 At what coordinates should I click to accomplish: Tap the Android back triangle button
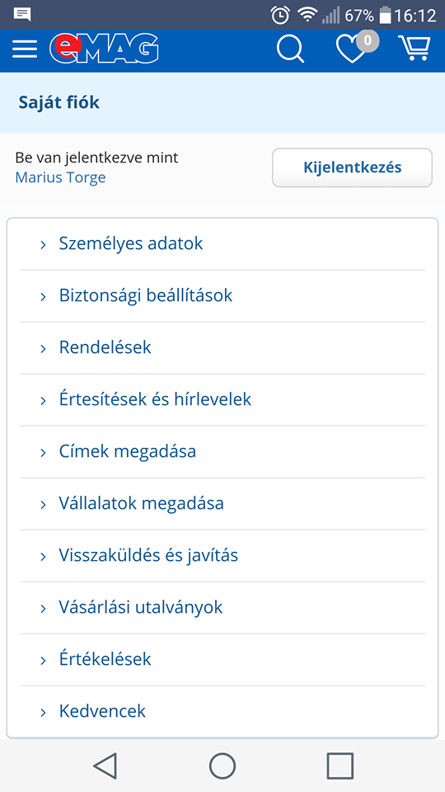pyautogui.click(x=105, y=766)
